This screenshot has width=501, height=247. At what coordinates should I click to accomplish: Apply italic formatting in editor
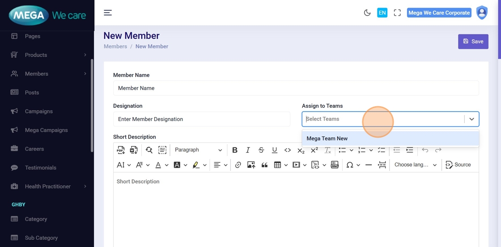248,150
